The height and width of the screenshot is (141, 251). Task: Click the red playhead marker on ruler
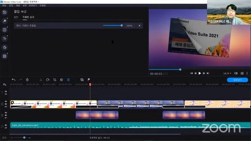(90, 84)
